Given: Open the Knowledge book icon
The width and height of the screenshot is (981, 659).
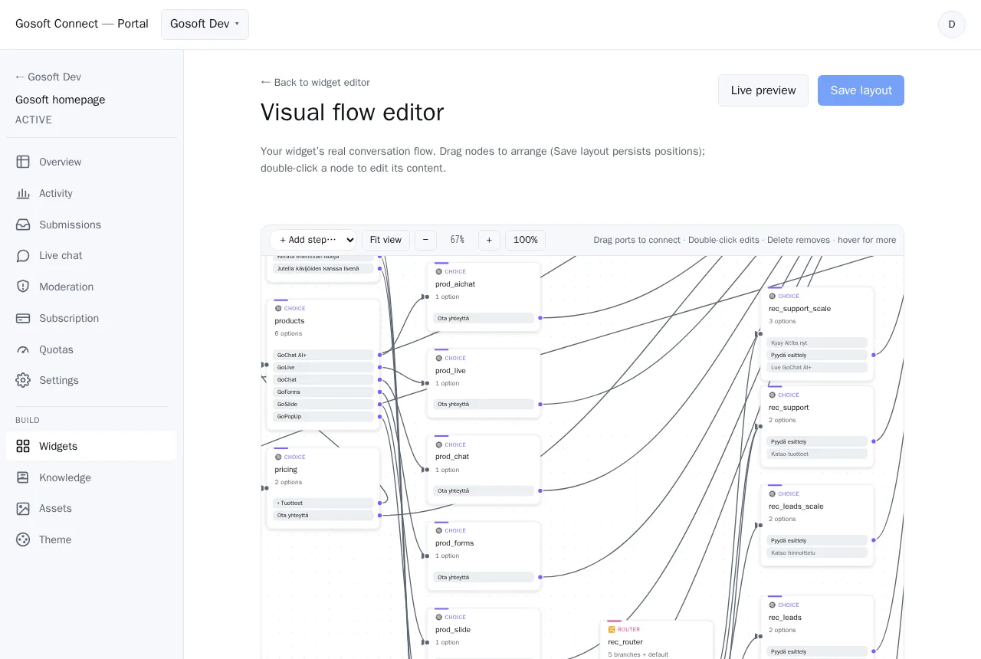Looking at the screenshot, I should (23, 477).
